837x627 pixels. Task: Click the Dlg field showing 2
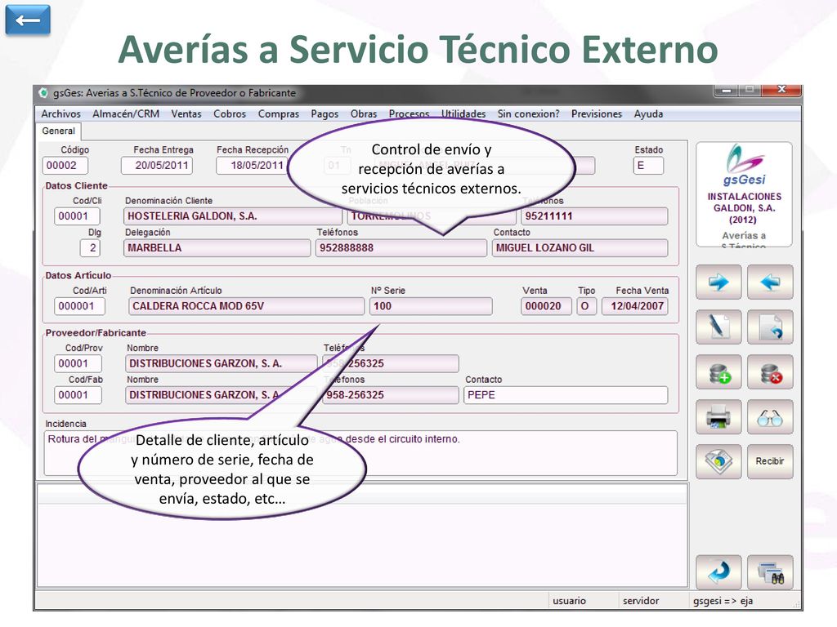(x=90, y=248)
